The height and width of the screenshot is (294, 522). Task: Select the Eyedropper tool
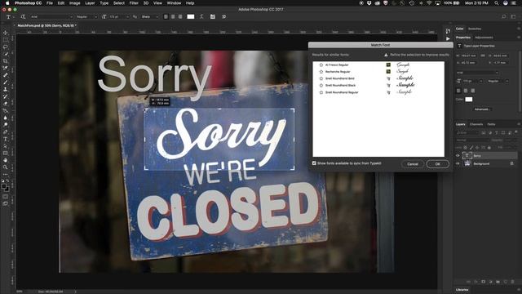click(6, 68)
